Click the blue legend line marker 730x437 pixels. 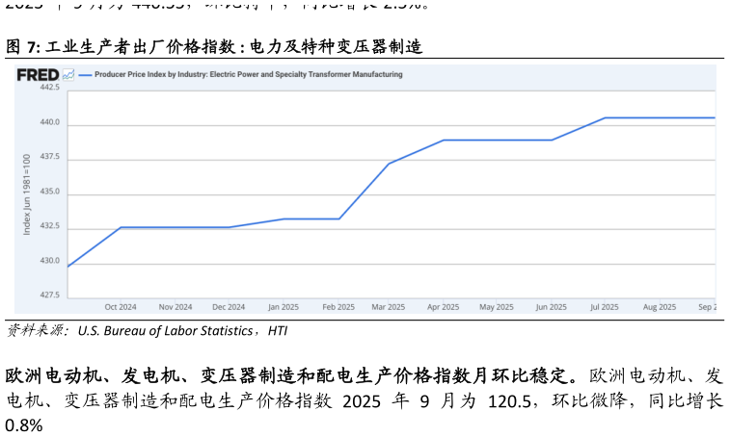point(85,75)
